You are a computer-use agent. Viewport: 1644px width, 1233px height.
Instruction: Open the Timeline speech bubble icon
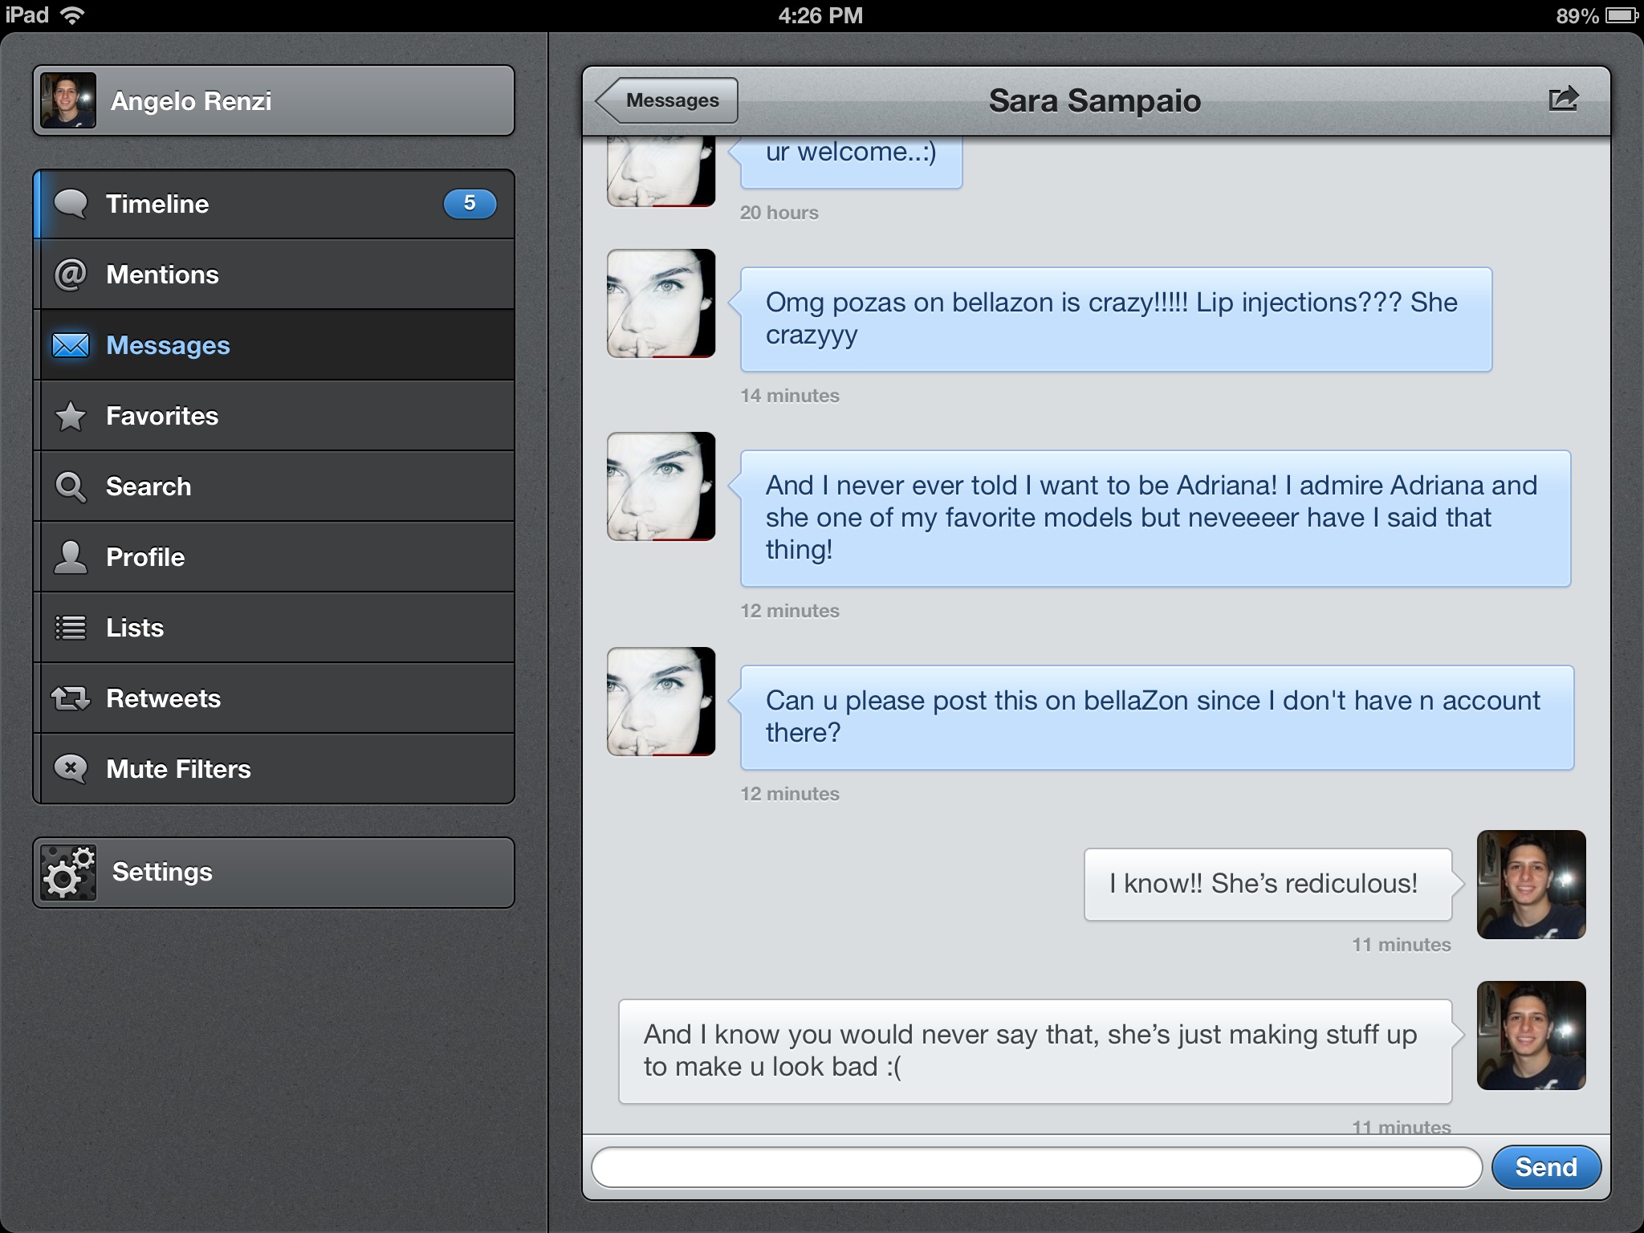(x=71, y=204)
